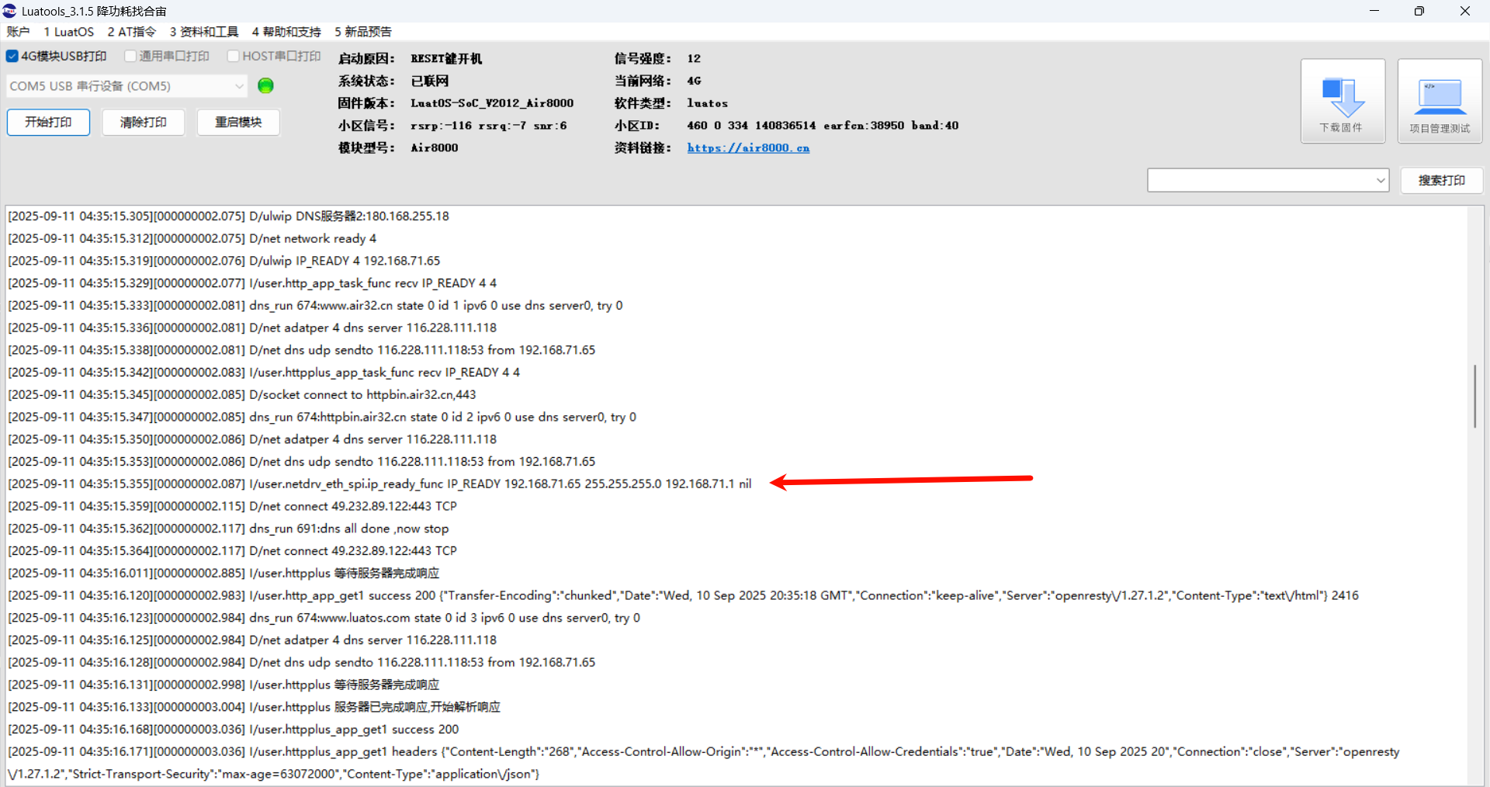Open the 5 新品预告 menu
This screenshot has width=1490, height=787.
pos(363,32)
